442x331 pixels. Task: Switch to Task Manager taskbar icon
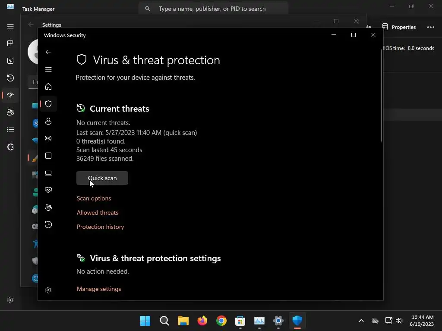[x=259, y=321]
